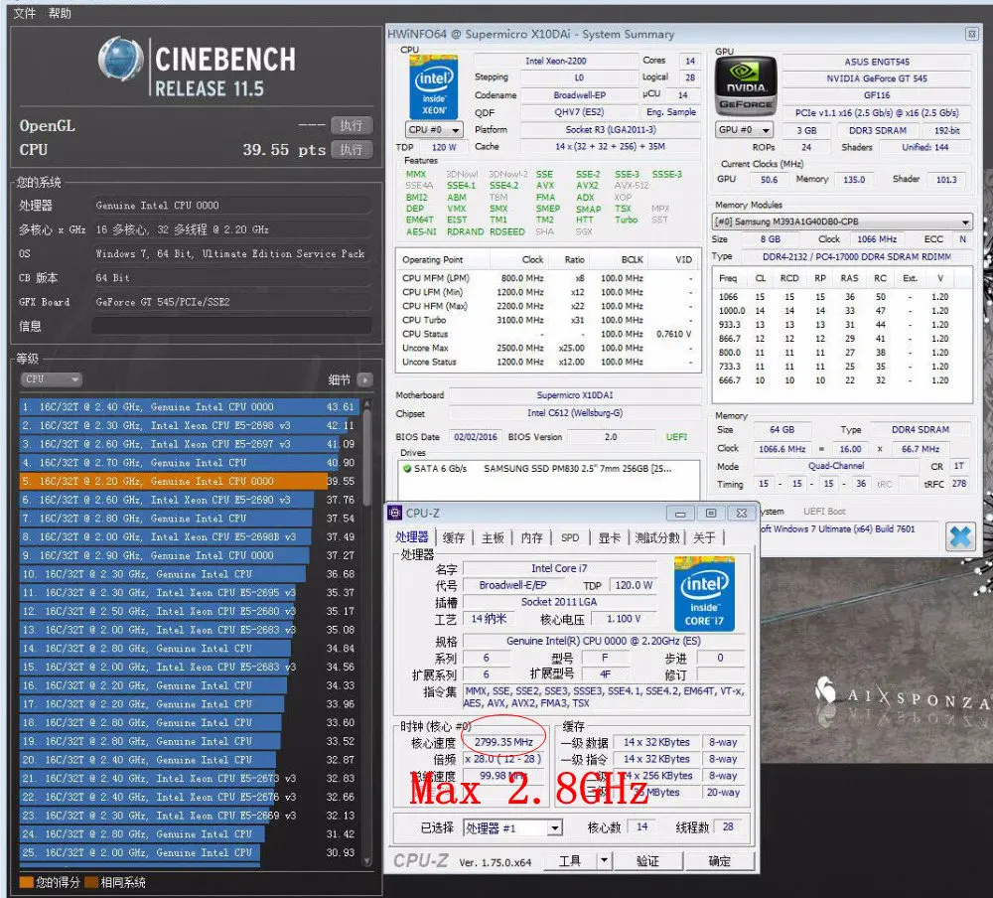Screen dimensions: 993x898
Task: Open the CPU filter dropdown in Cinebench ranking
Action: coord(50,378)
